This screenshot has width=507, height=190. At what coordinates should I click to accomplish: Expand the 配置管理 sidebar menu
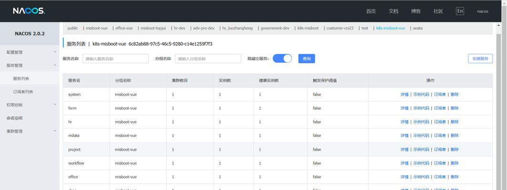(30, 52)
